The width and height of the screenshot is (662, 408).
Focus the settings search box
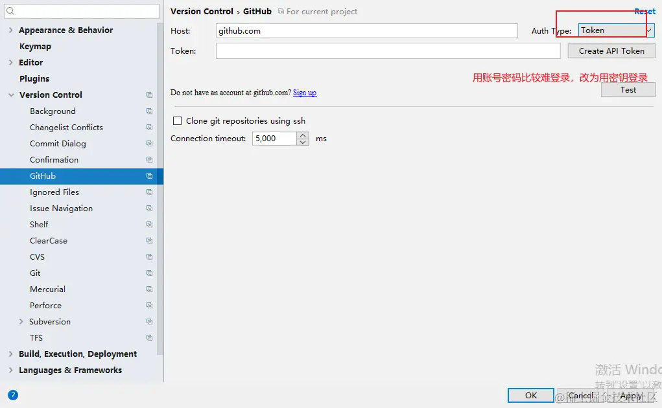(82, 12)
